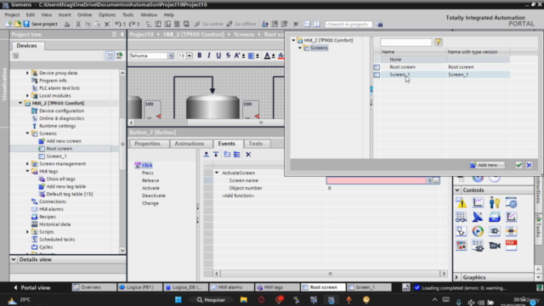Open HMI tags editor tab in bottom bar
This screenshot has width=544, height=306.
[278, 287]
